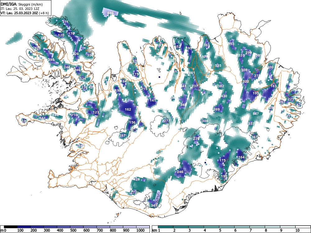This screenshot has height=233, width=311.
Task: Click the map value 277 on the glacier
Action: click(167, 121)
